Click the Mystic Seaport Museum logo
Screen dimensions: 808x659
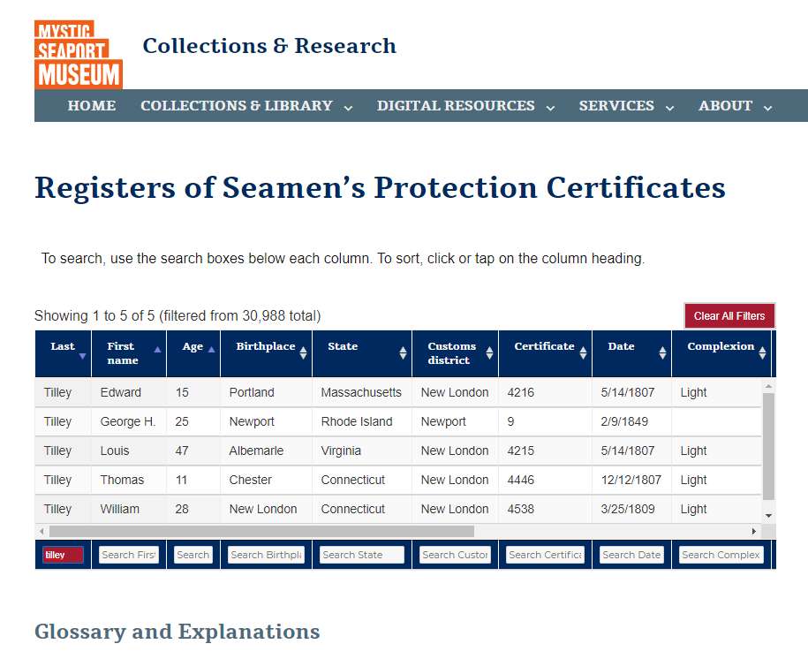[79, 54]
